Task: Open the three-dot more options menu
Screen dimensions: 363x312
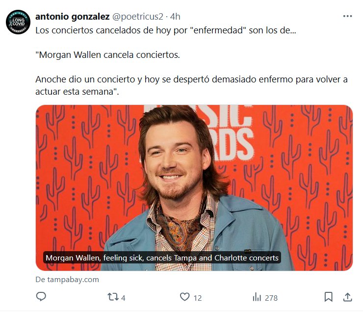Action: pos(347,16)
